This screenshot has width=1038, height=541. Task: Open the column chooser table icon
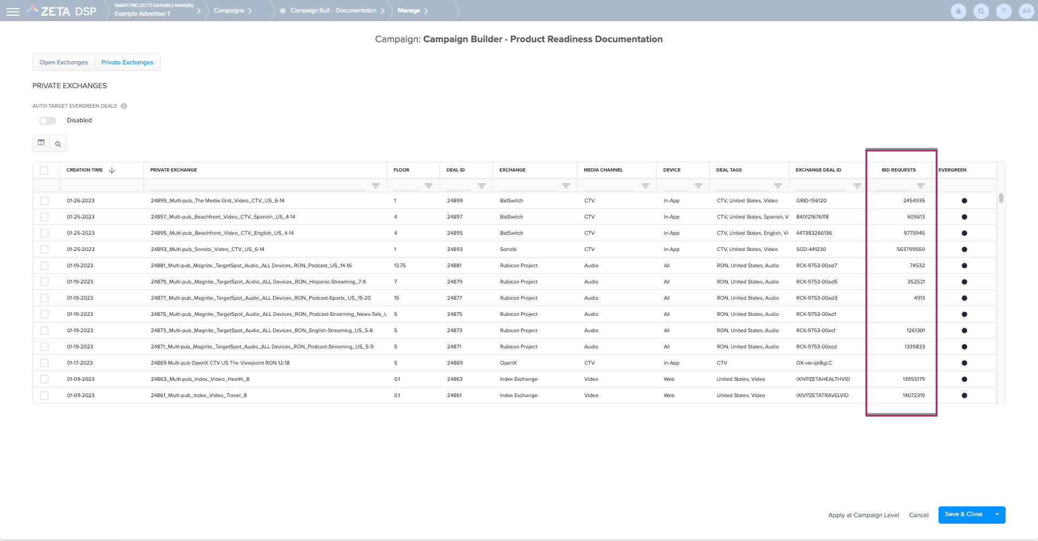(x=41, y=143)
